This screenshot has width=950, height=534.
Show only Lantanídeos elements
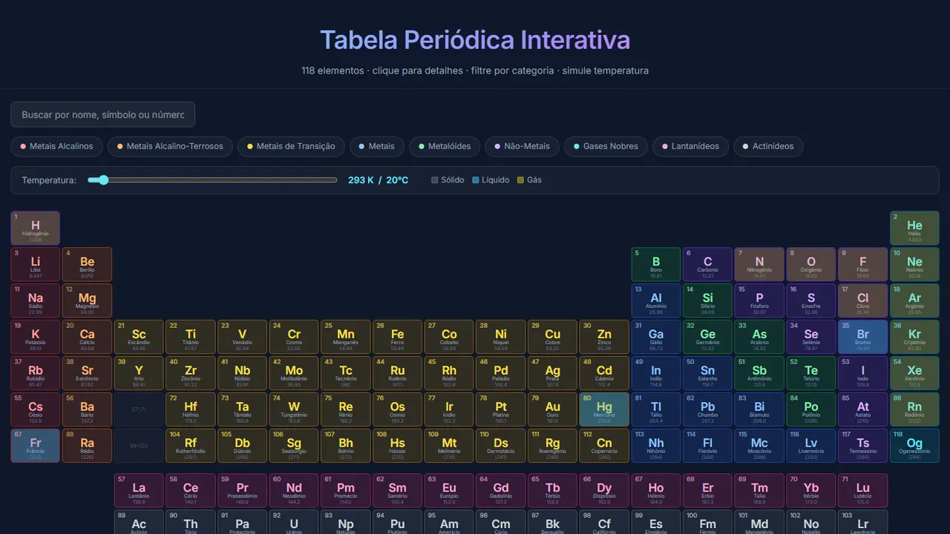[x=690, y=146]
